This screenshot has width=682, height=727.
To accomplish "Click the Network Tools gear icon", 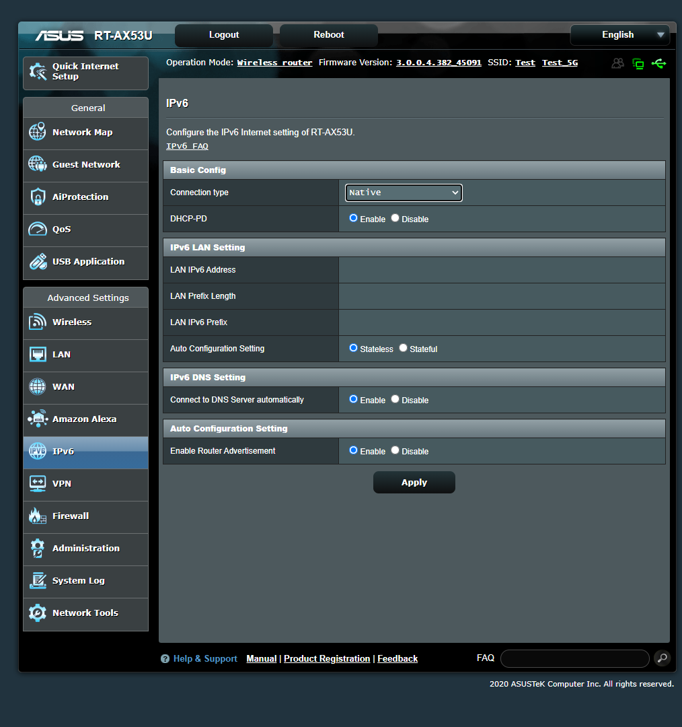I will pyautogui.click(x=38, y=613).
